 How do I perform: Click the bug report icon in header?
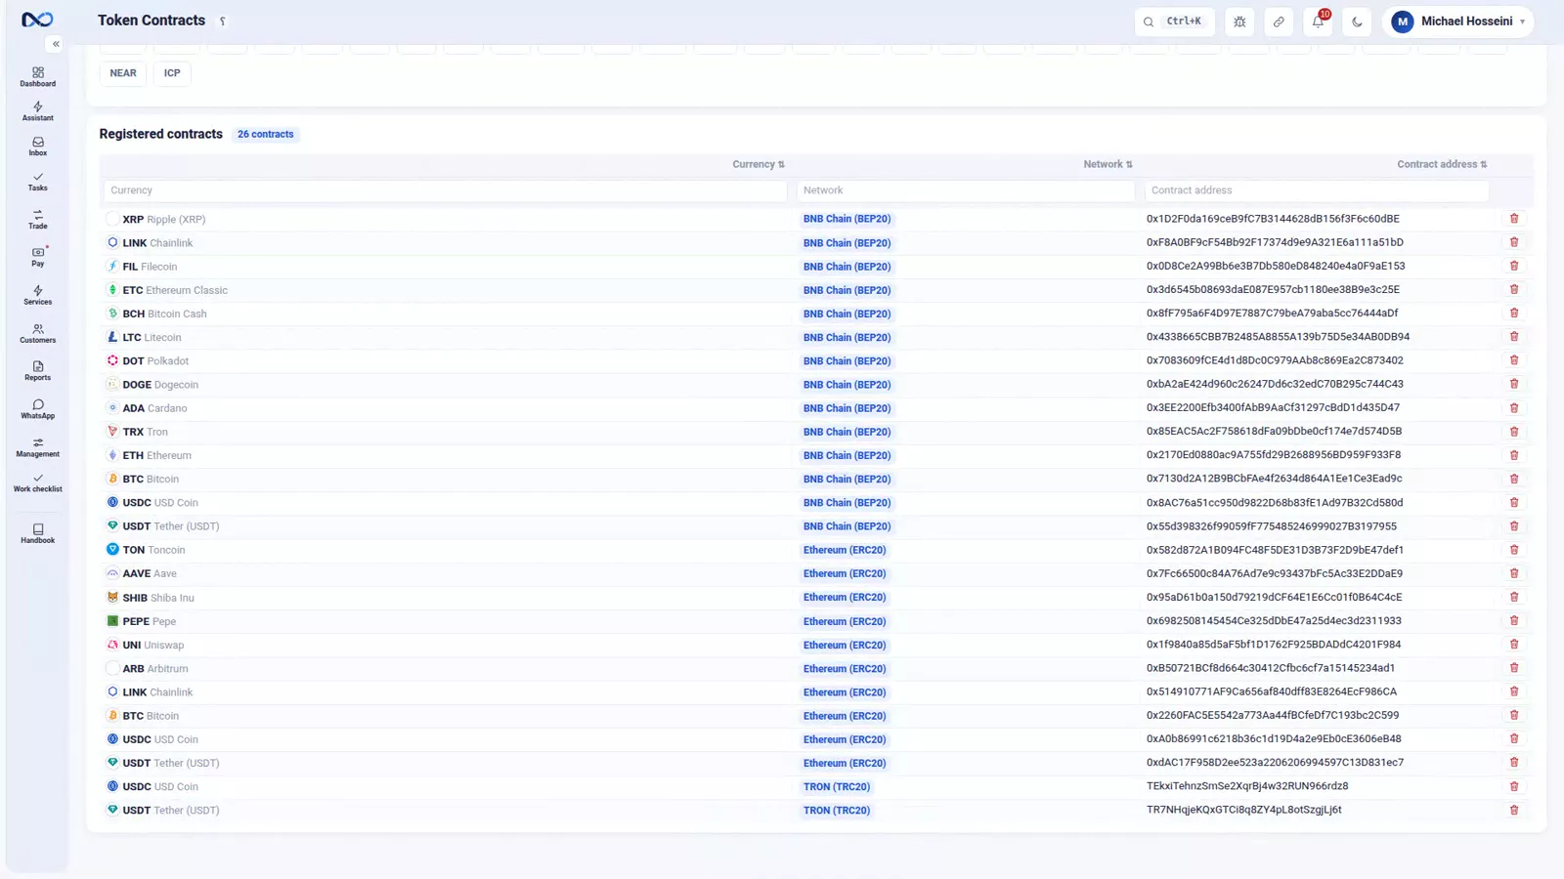(1239, 21)
